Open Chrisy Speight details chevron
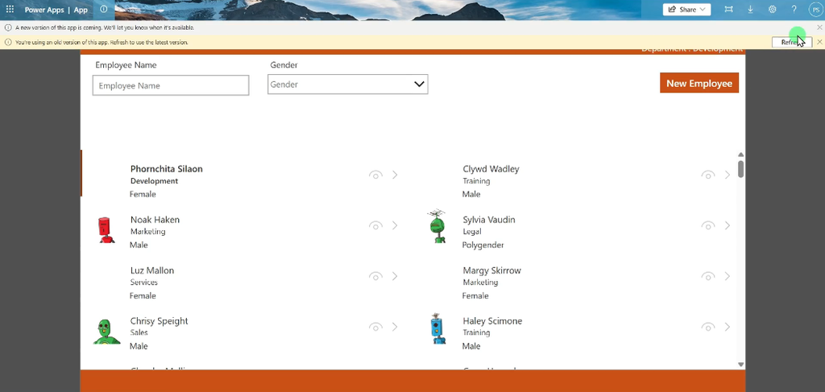 tap(395, 327)
